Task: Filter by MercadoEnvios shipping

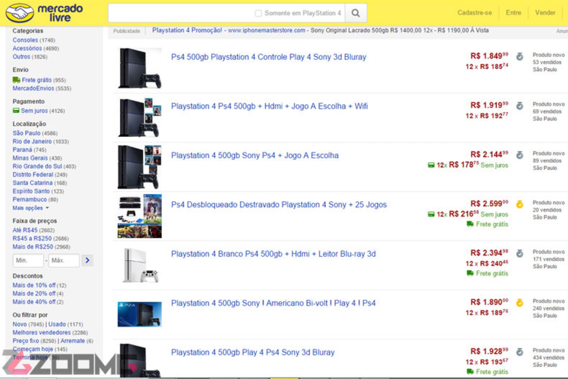Action: (x=33, y=88)
